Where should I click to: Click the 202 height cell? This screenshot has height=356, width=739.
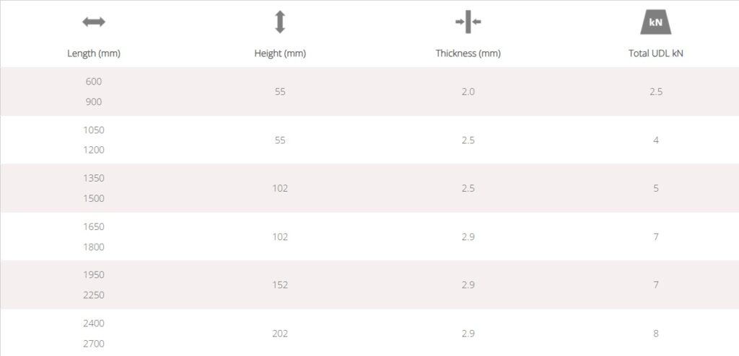tap(280, 334)
